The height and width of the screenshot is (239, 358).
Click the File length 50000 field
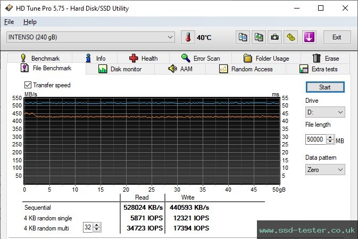click(316, 139)
